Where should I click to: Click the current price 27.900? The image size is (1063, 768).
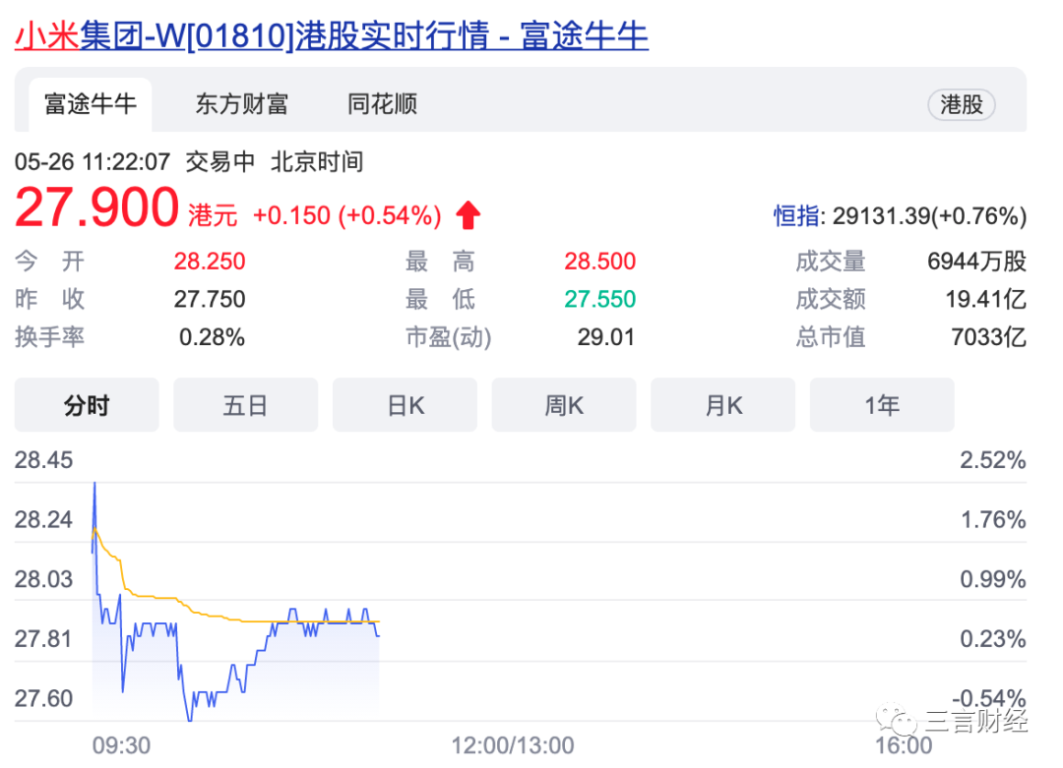[96, 207]
